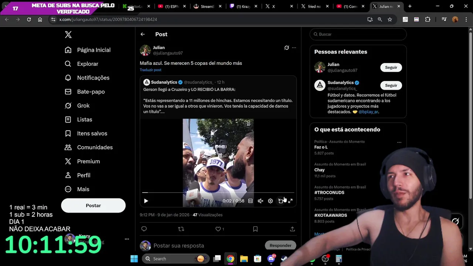This screenshot has width=473, height=266.
Task: Seek on the video progress bar
Action: coord(218,192)
